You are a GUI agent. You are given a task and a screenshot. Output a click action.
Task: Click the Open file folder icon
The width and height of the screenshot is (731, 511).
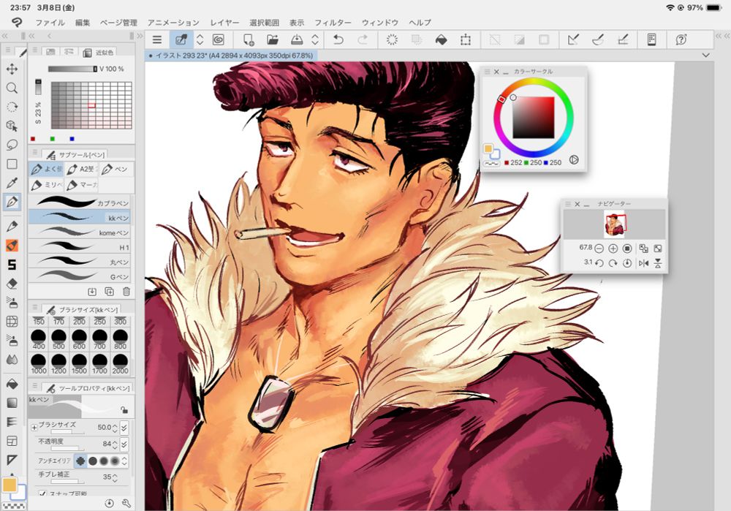(x=273, y=39)
